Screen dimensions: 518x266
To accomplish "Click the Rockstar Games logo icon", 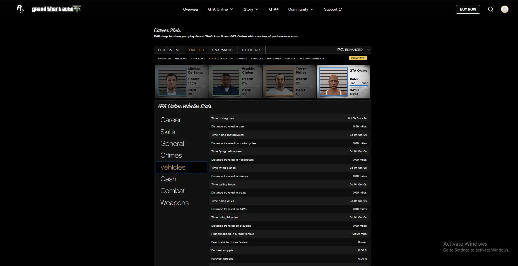I will coord(20,9).
